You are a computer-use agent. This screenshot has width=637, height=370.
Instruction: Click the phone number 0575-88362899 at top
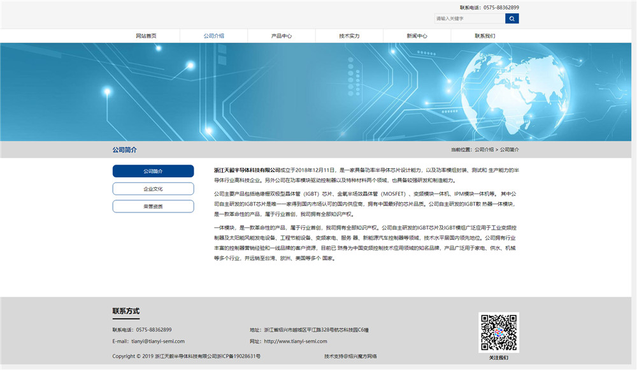pos(500,8)
